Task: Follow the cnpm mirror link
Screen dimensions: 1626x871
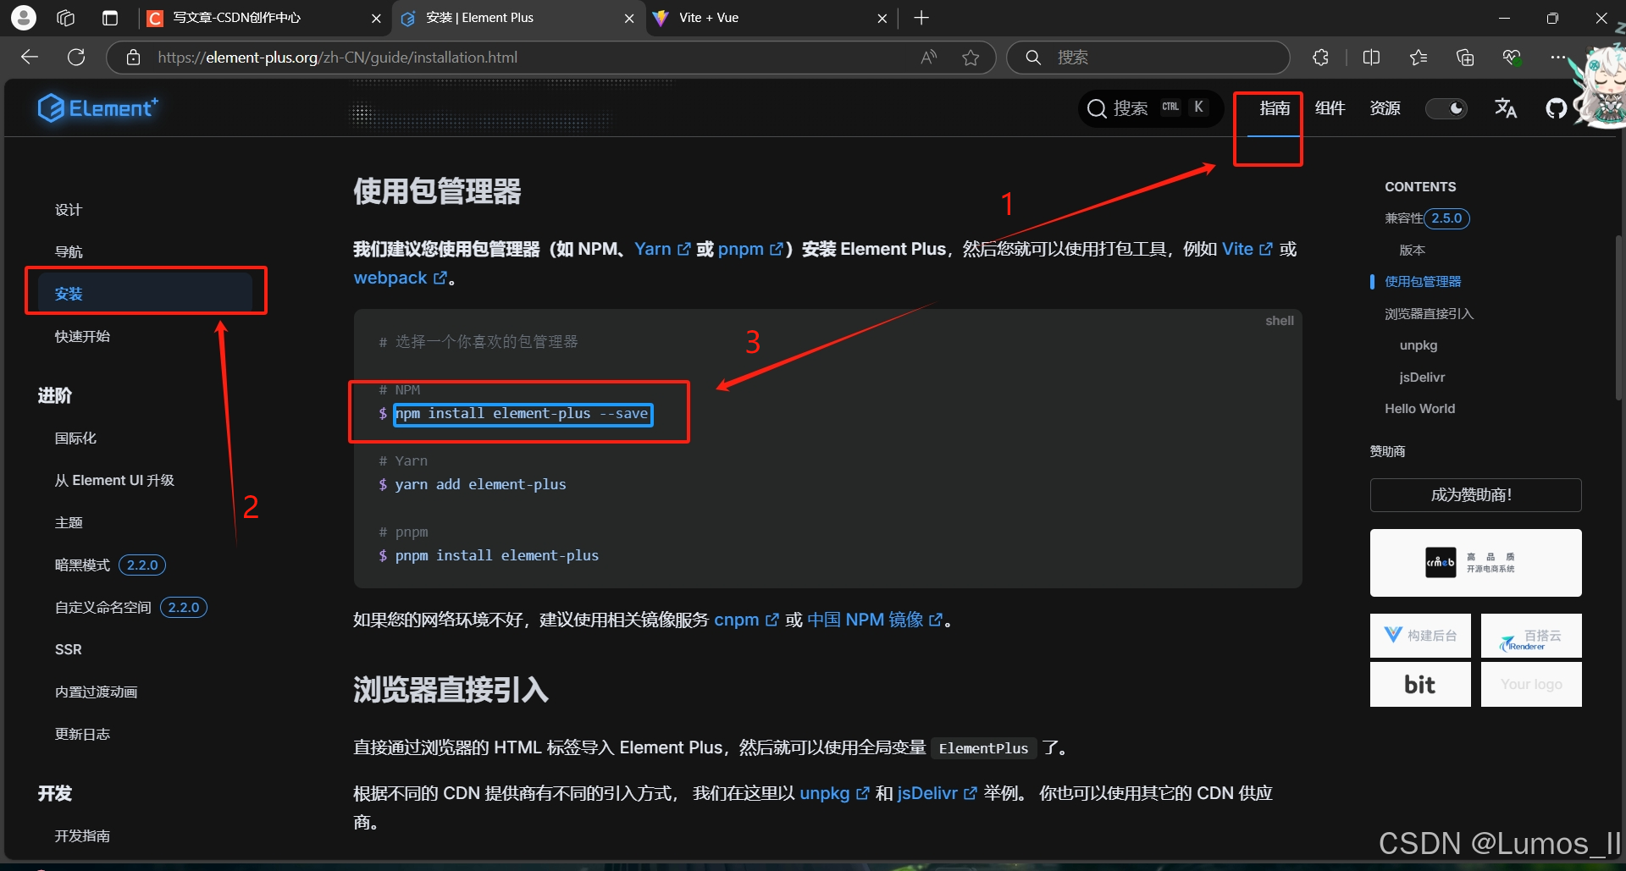Action: pyautogui.click(x=746, y=620)
